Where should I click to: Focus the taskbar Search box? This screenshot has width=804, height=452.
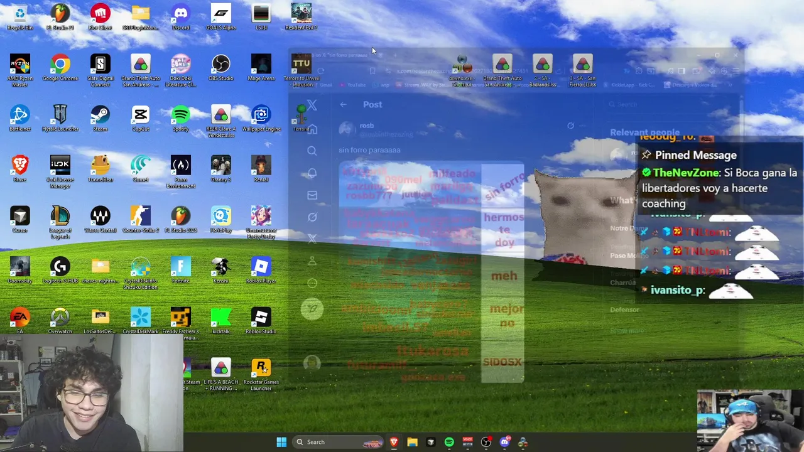(338, 442)
